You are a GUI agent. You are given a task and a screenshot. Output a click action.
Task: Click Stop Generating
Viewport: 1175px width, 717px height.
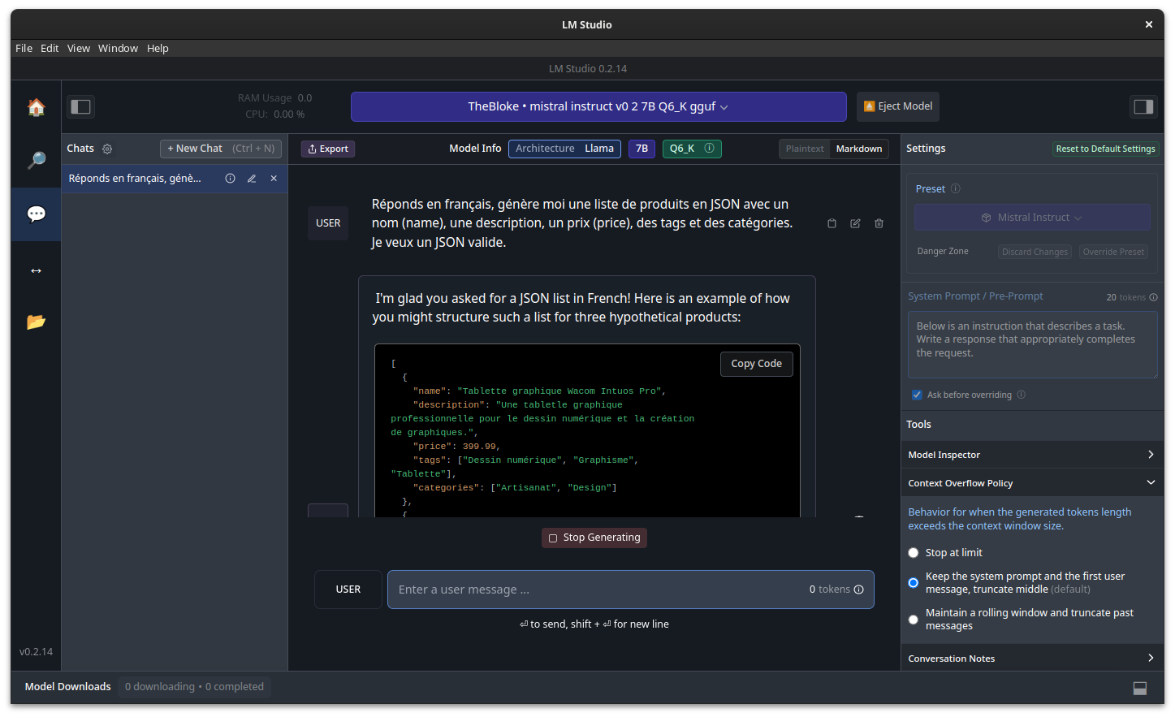594,538
